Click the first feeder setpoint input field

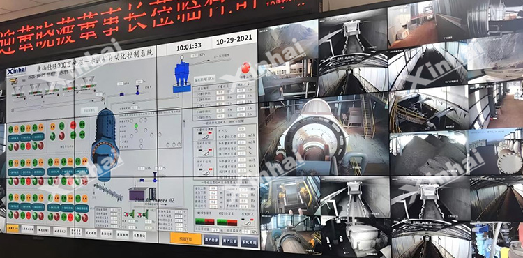tap(220, 91)
